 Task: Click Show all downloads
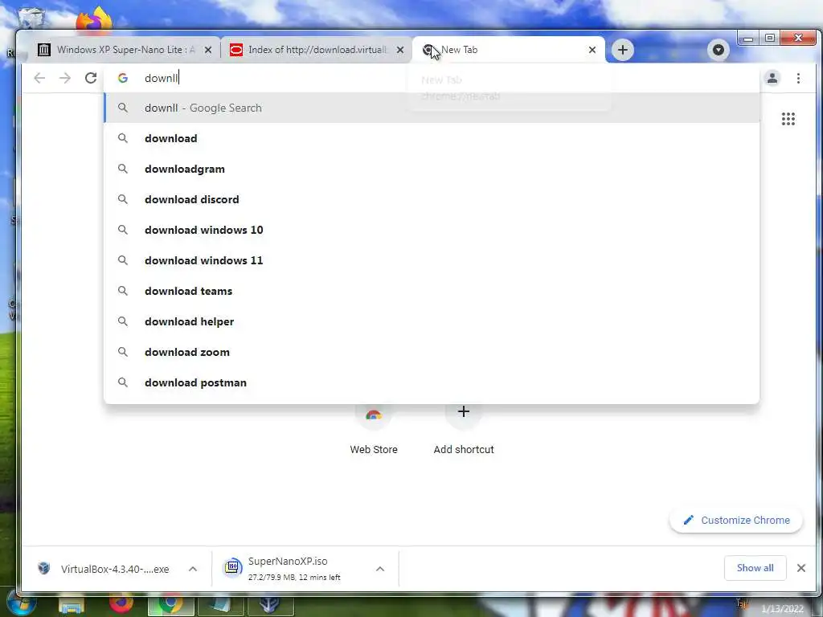[x=755, y=568]
